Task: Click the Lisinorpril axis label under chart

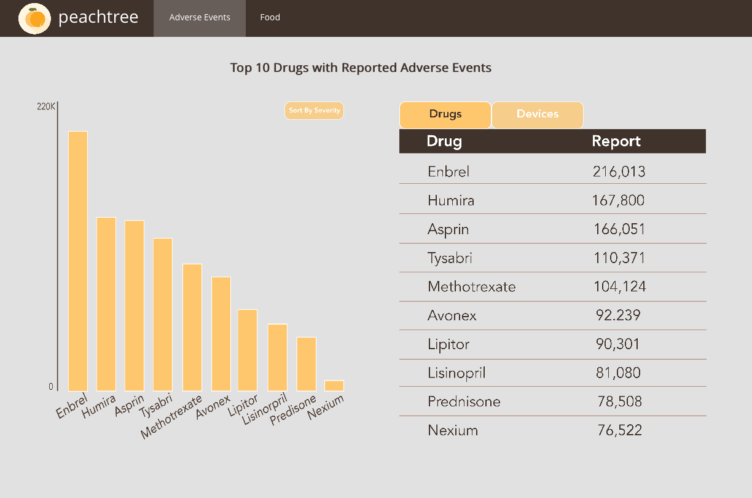Action: pos(265,409)
